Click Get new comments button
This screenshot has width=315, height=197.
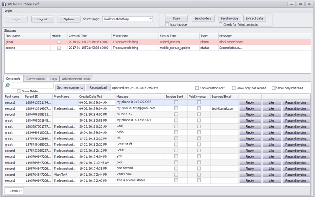[x=70, y=87]
